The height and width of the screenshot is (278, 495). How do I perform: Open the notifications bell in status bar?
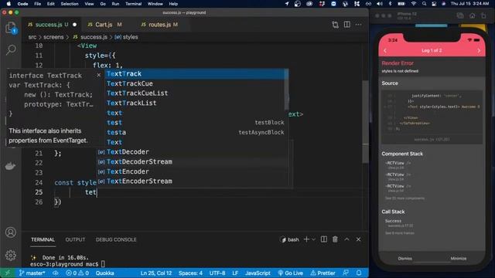point(359,273)
